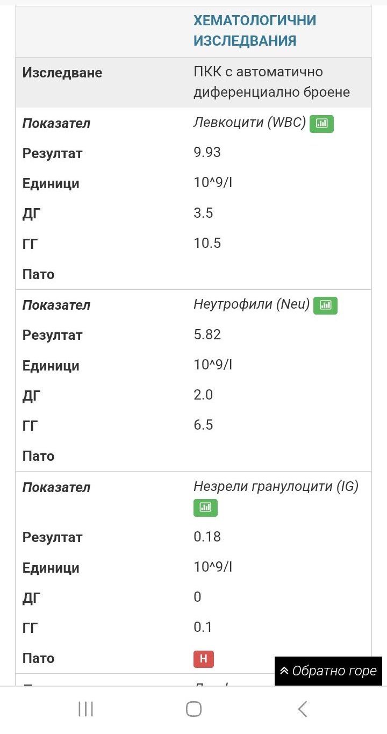Tap the WBC upper limit value 10.5
The image size is (387, 734).
point(207,243)
